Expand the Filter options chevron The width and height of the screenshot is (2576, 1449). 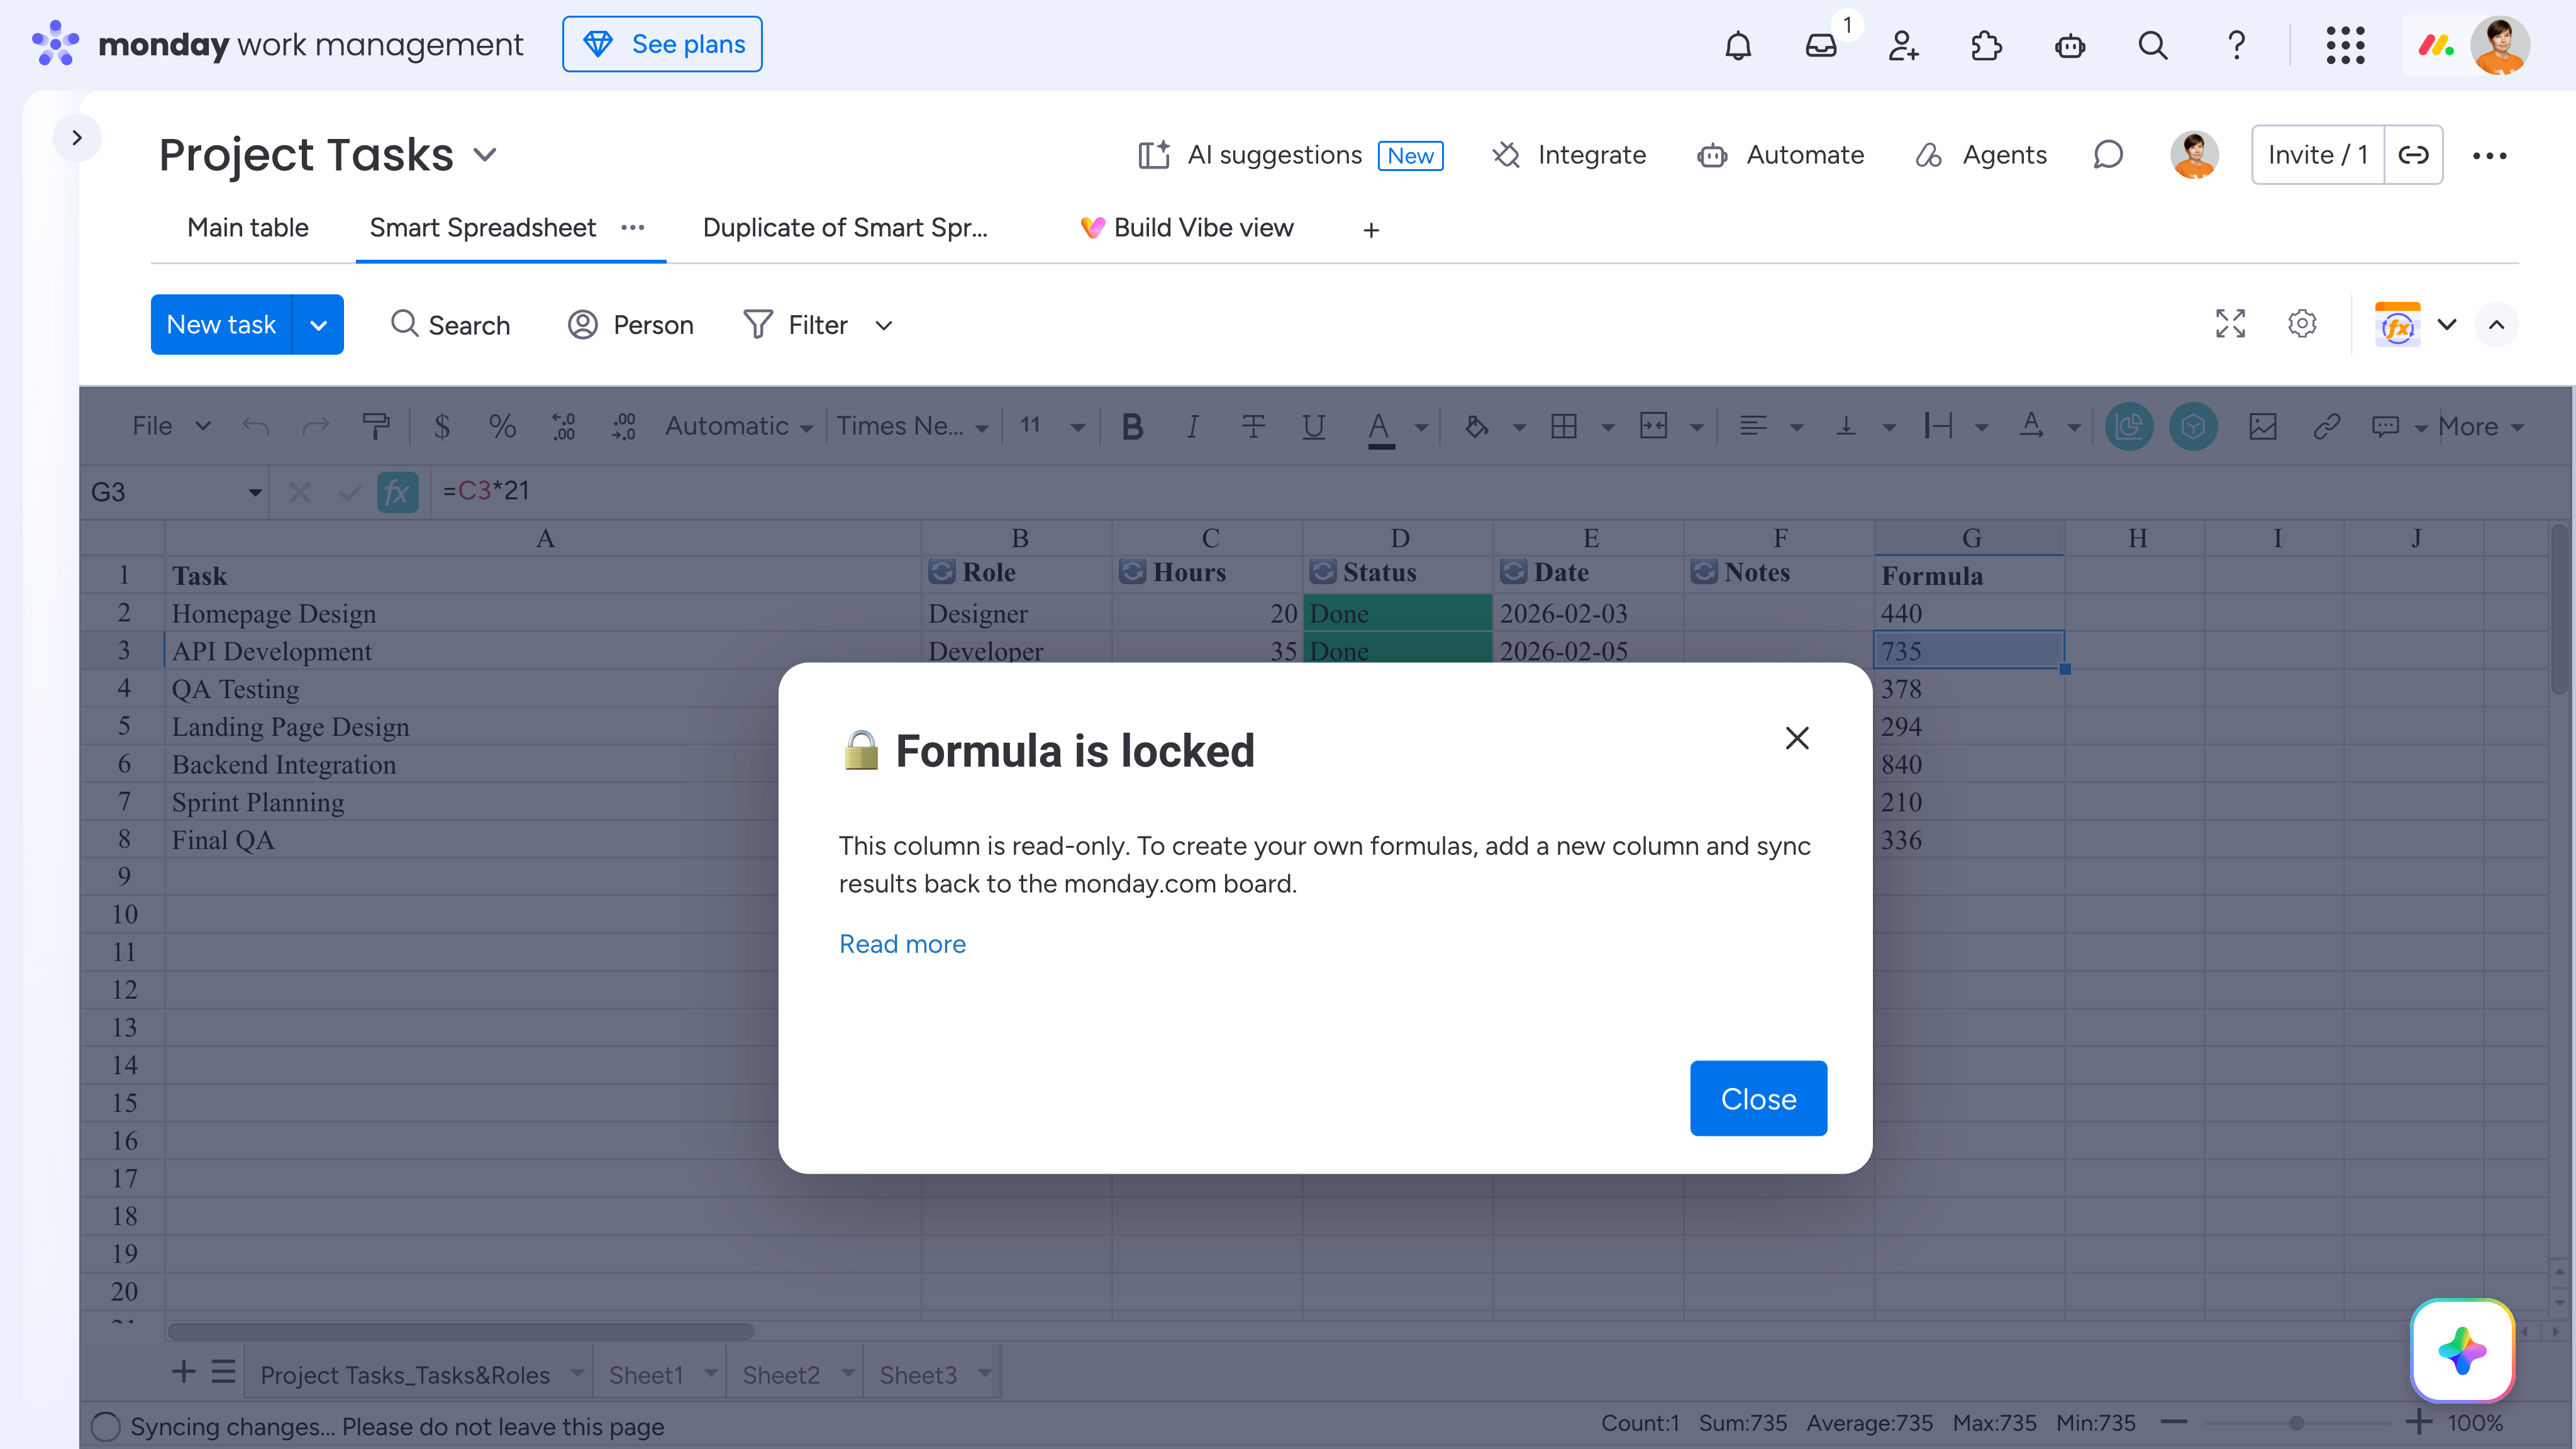[884, 325]
